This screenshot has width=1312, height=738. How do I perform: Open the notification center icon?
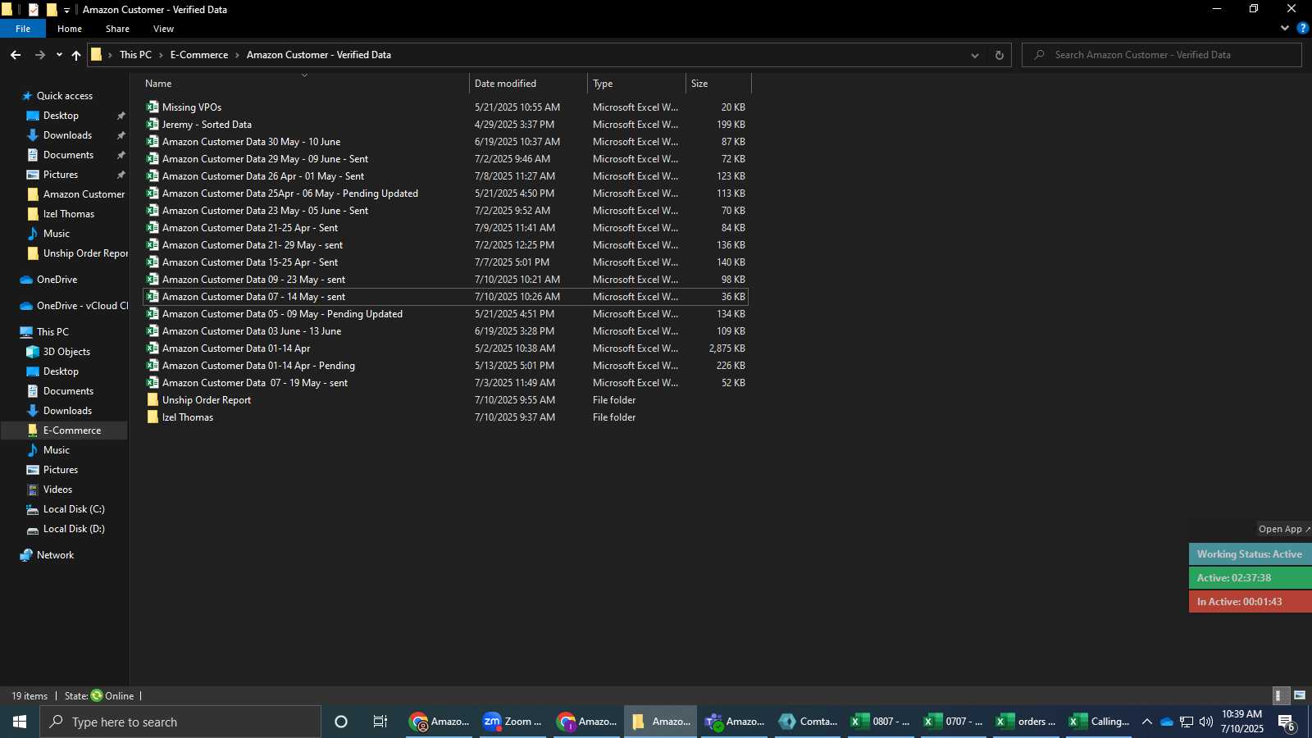click(x=1286, y=722)
